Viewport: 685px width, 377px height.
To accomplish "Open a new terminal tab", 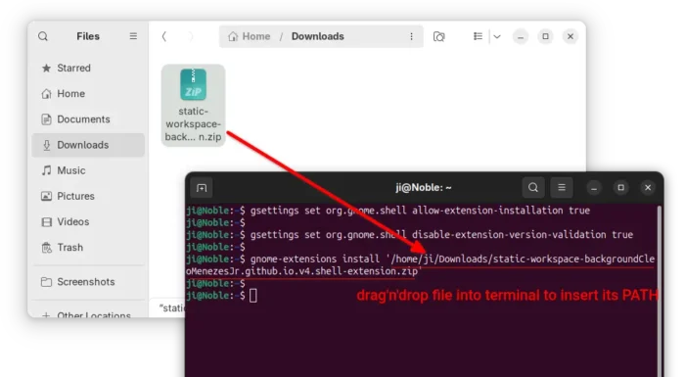I will coord(202,188).
